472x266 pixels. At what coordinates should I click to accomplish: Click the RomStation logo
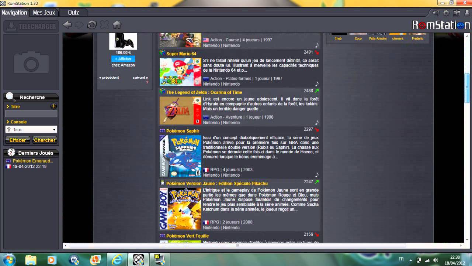(x=441, y=25)
